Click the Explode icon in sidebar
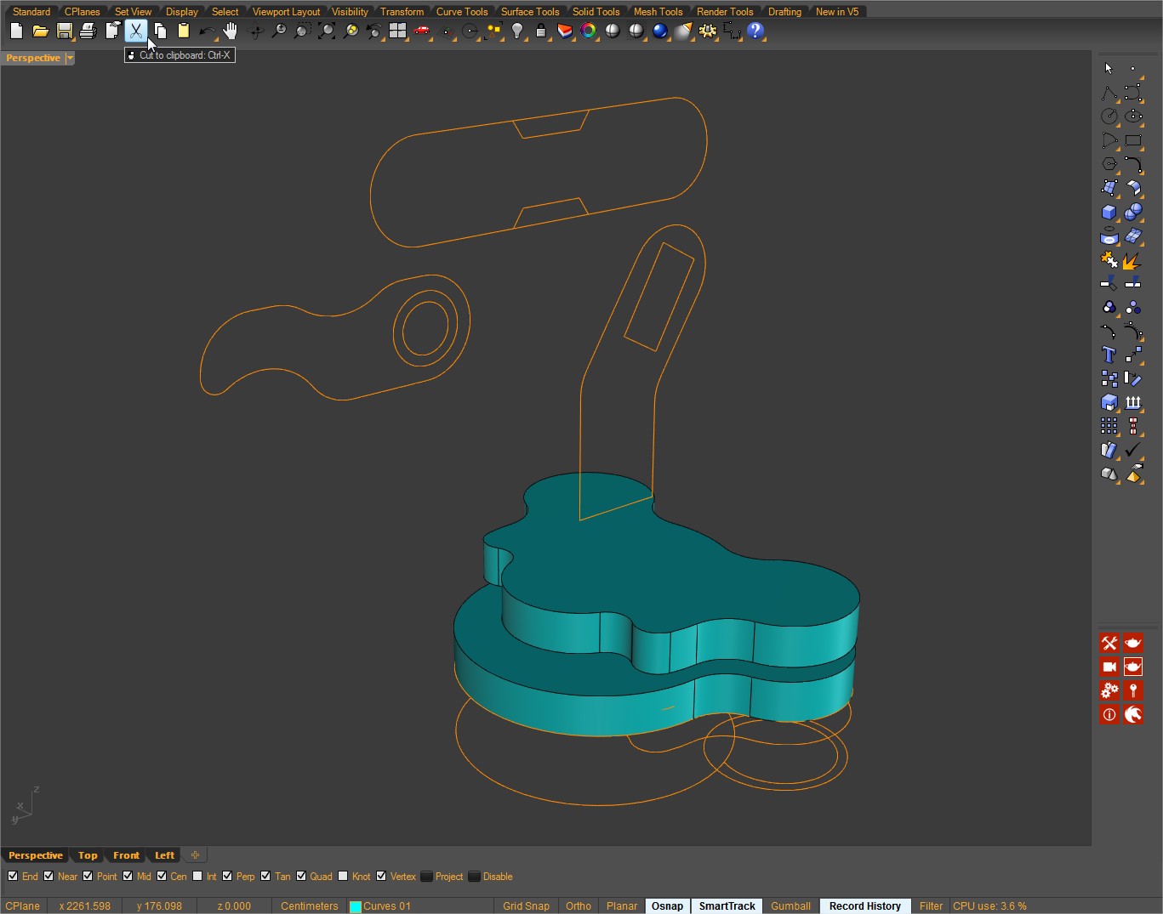The height and width of the screenshot is (914, 1163). pos(1132,259)
